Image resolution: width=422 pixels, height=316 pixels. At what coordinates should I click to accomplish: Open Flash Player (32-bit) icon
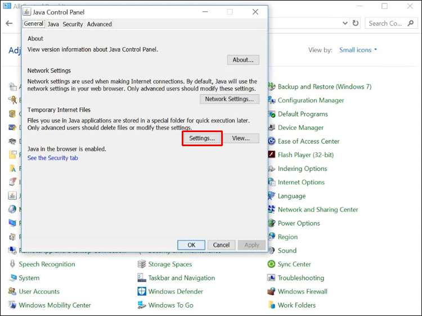[272, 155]
